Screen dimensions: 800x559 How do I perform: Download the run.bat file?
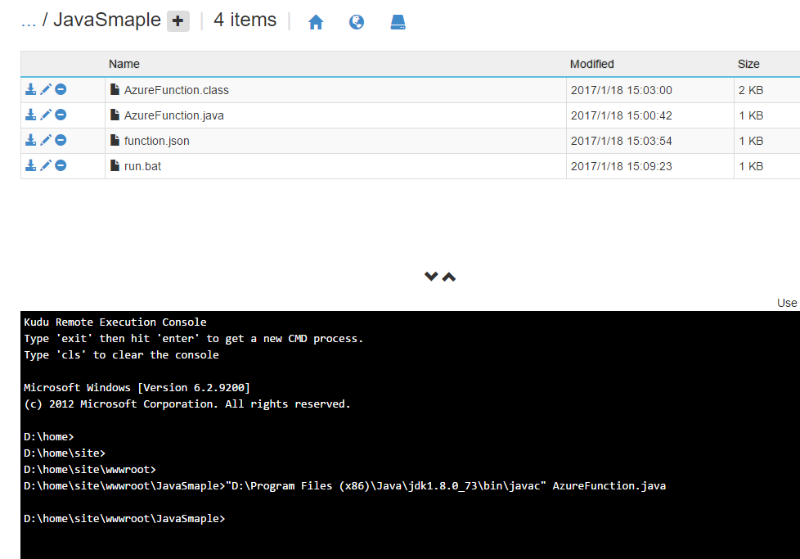coord(30,166)
